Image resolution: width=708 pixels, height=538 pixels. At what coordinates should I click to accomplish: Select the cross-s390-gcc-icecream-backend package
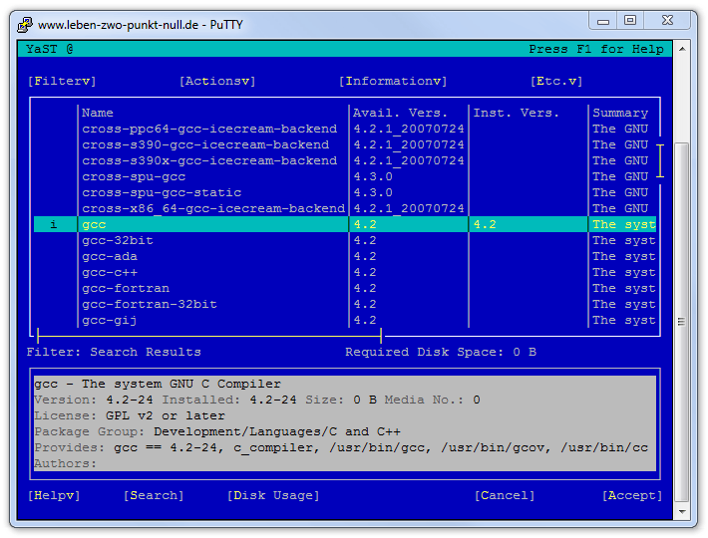click(345, 144)
